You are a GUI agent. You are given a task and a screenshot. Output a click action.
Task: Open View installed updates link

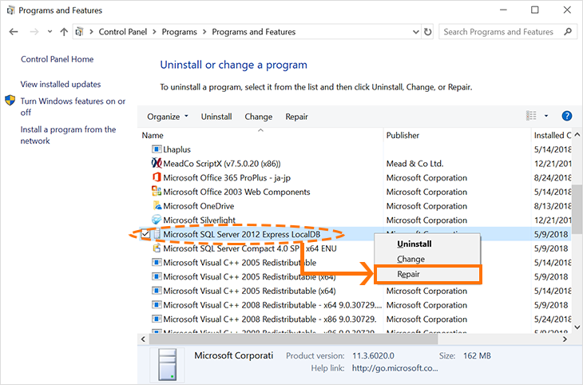[60, 85]
